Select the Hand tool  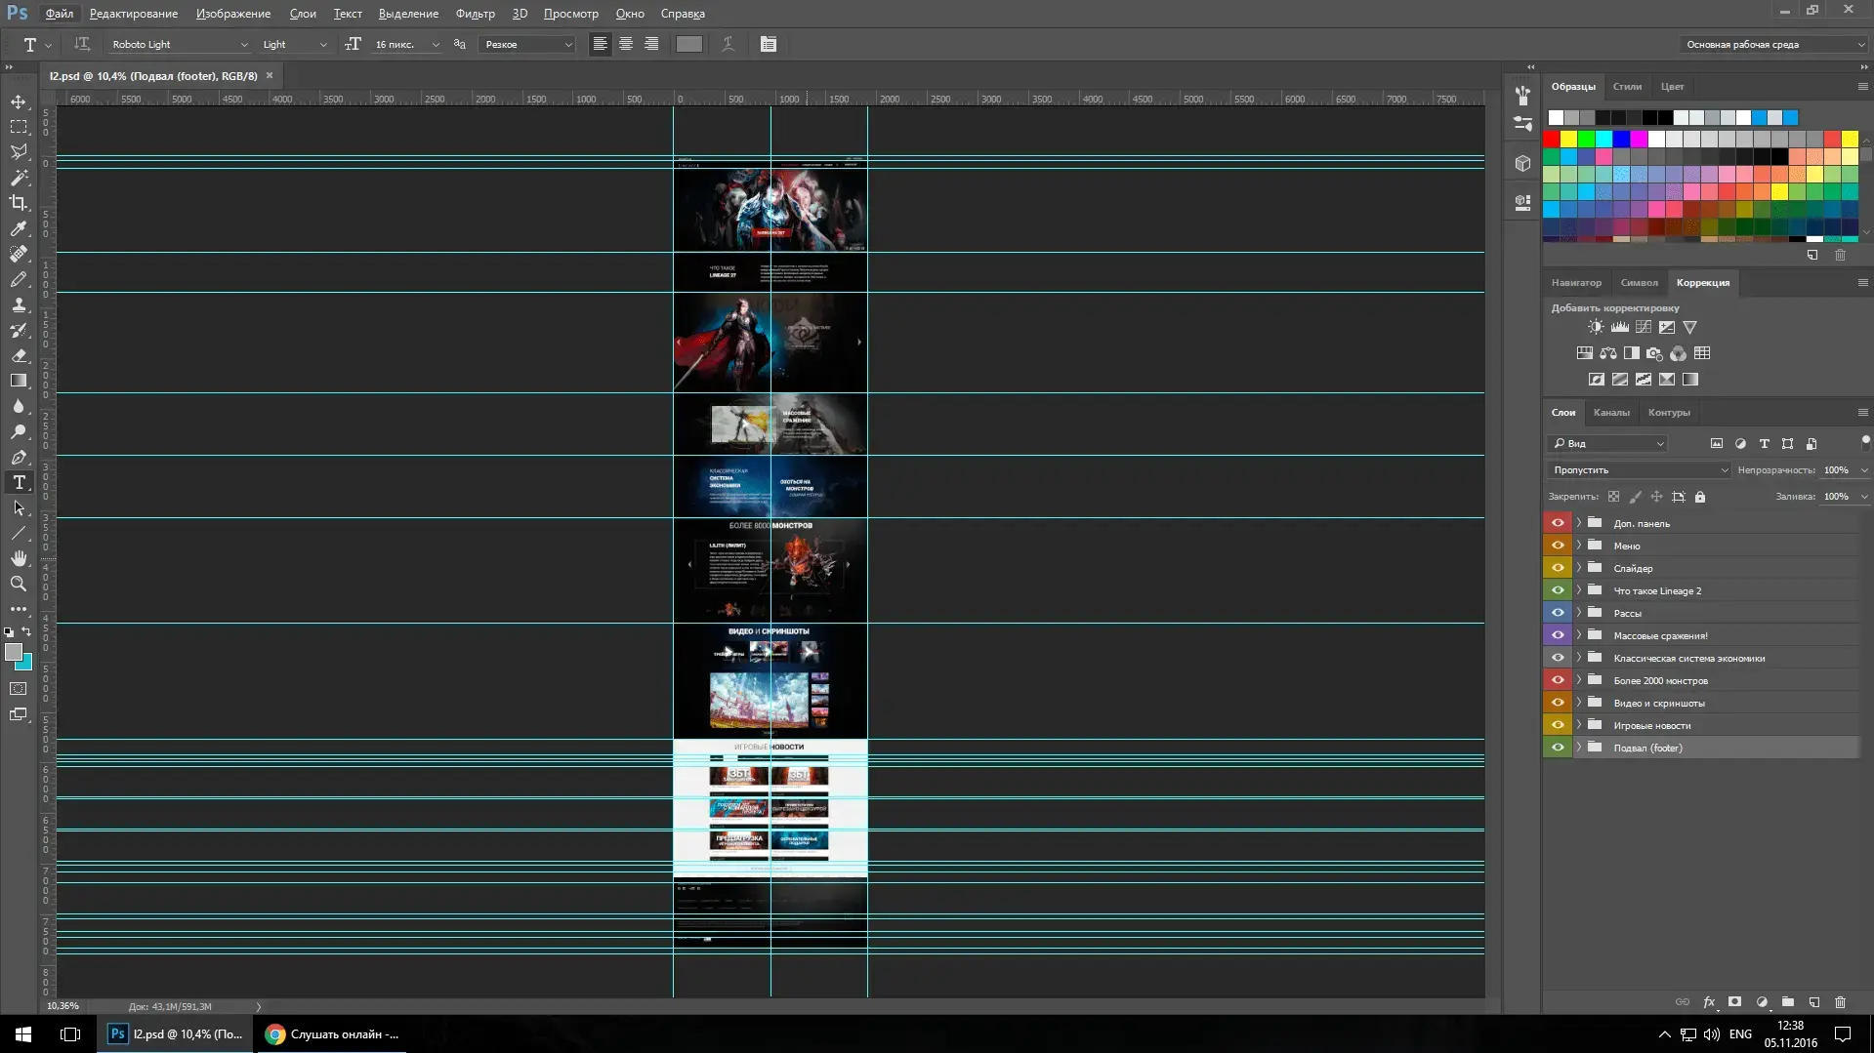click(19, 558)
